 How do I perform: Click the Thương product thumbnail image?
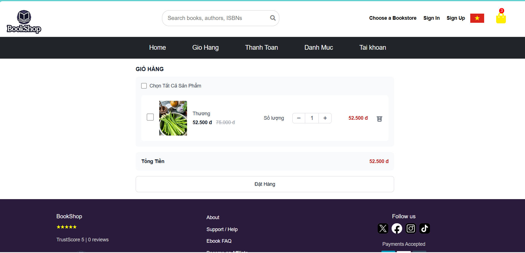(x=173, y=118)
